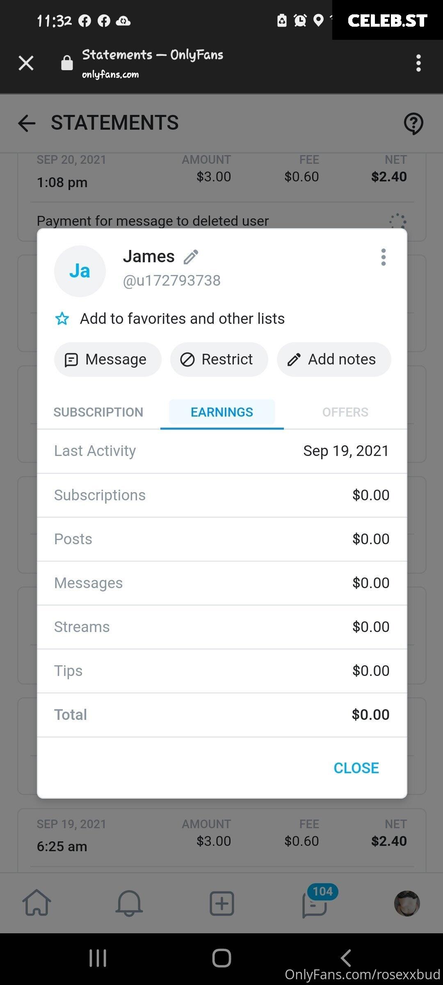Switch to the Subscription tab

click(x=98, y=412)
